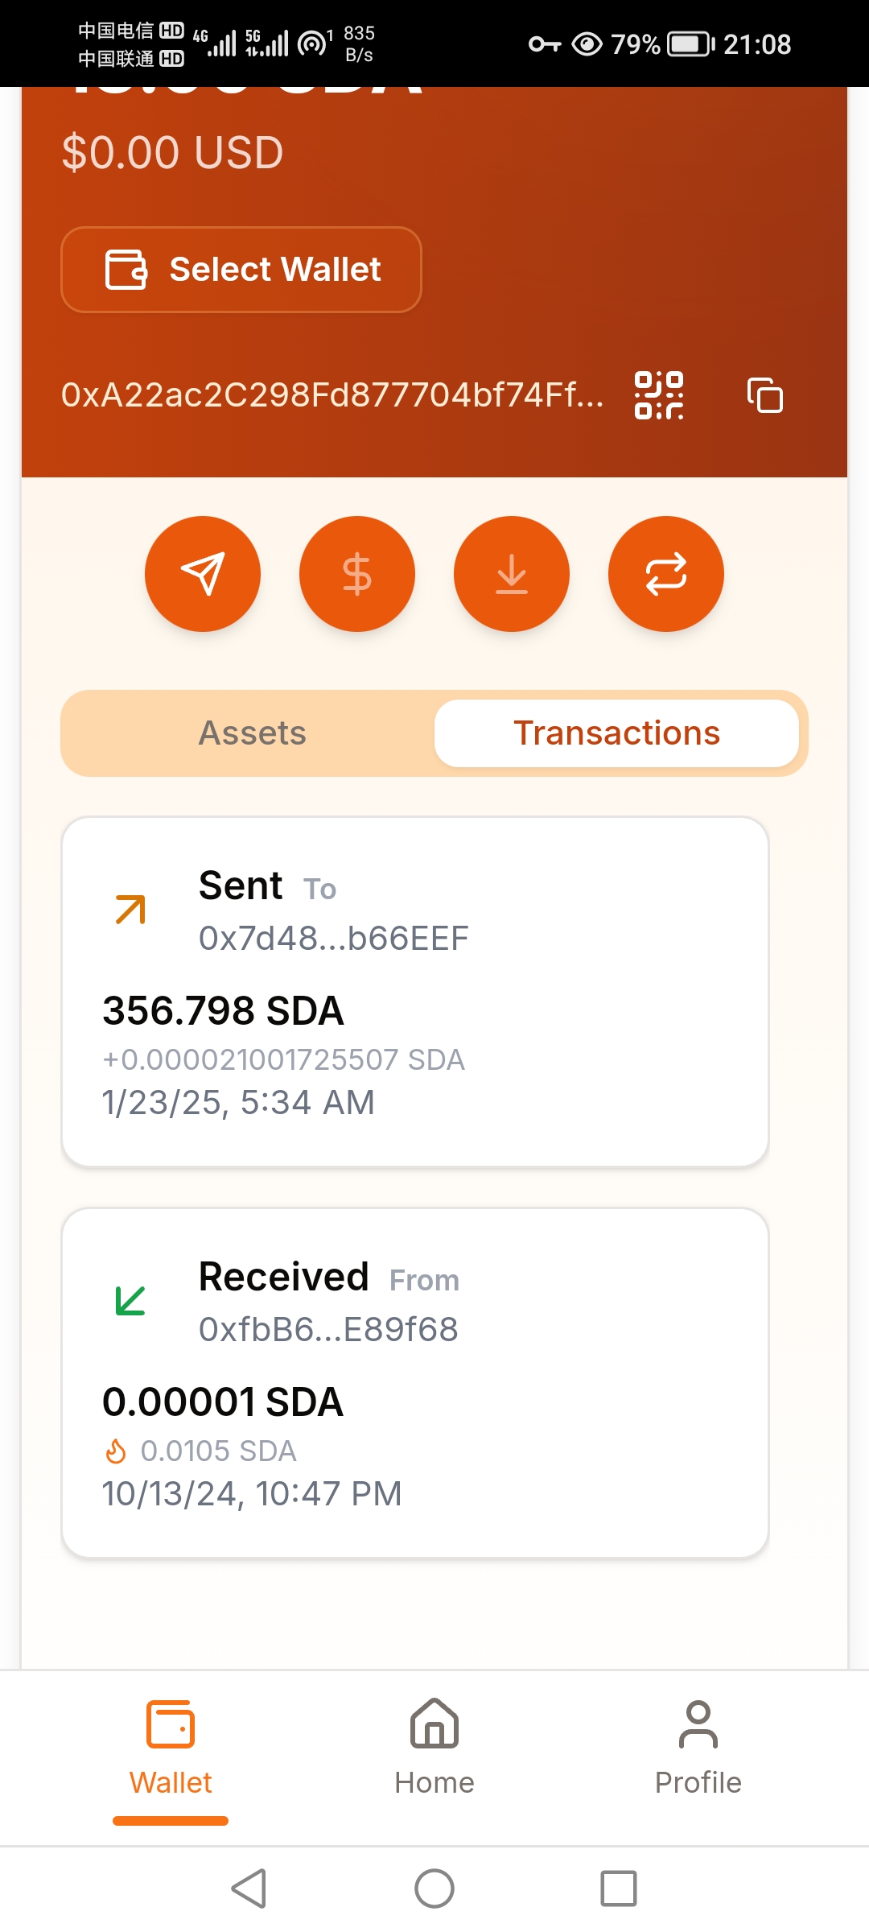Tap recipient address 0x7d48...b66EEF
Viewport: 869px width, 1932px height.
tap(334, 939)
